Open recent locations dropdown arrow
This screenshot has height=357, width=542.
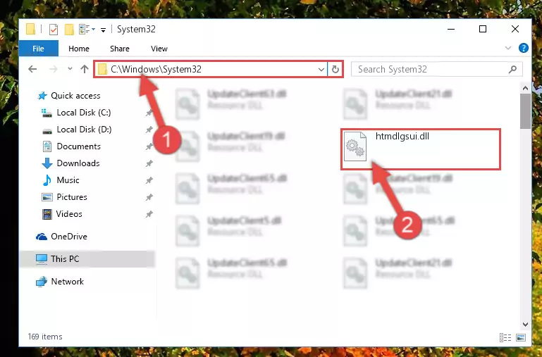pyautogui.click(x=70, y=69)
